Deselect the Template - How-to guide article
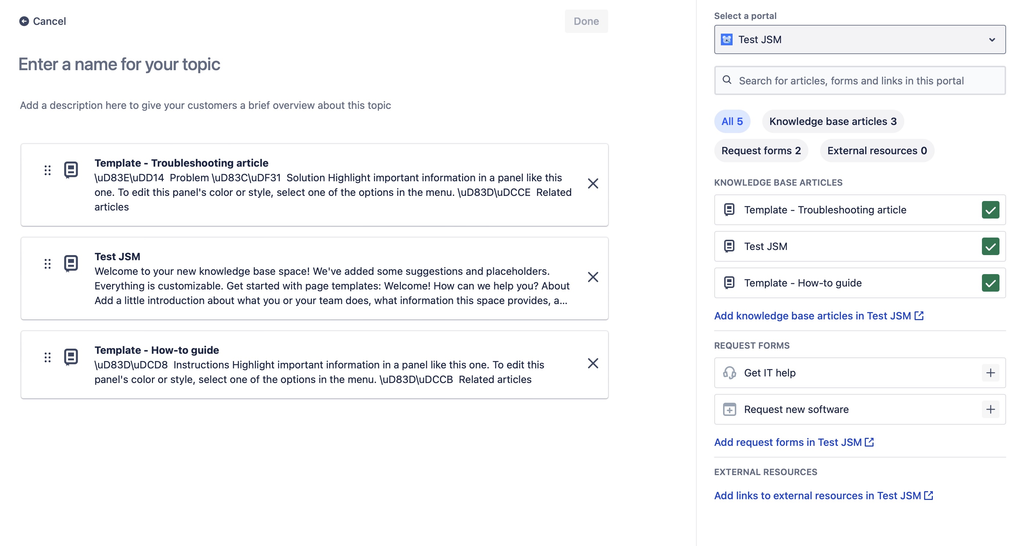This screenshot has height=546, width=1020. tap(991, 283)
